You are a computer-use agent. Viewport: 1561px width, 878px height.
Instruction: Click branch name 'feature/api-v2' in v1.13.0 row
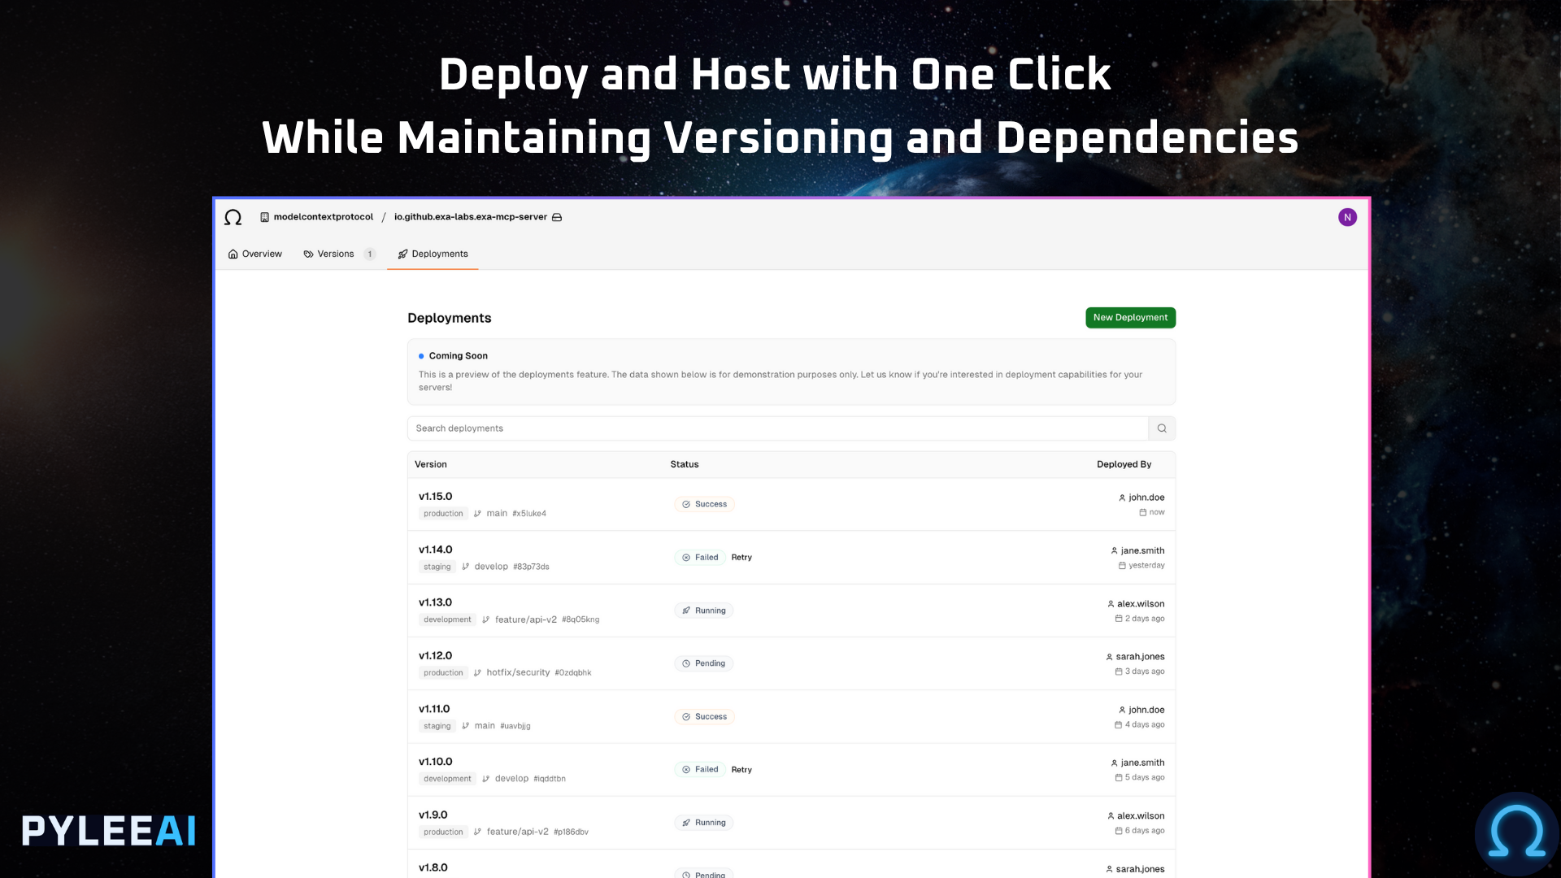click(526, 619)
